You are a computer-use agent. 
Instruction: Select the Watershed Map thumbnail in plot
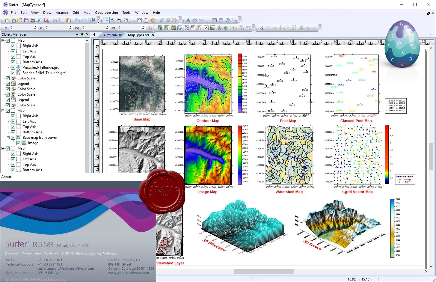tap(289, 155)
